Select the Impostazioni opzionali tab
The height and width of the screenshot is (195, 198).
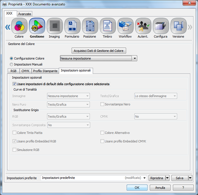pyautogui.click(x=76, y=71)
